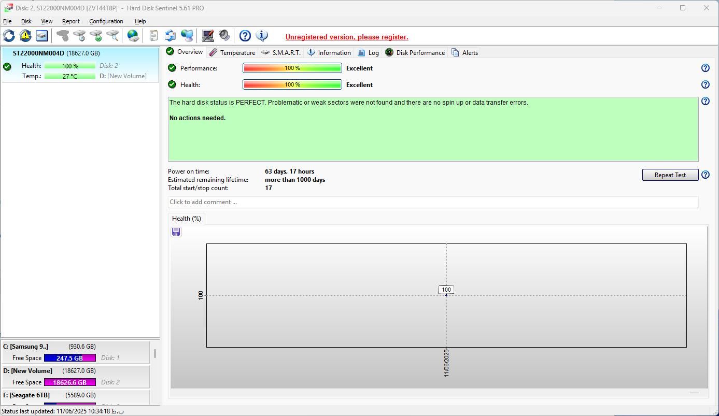Click the 100 % Health bar in disk list
Screen dimensions: 719x416
(70, 66)
